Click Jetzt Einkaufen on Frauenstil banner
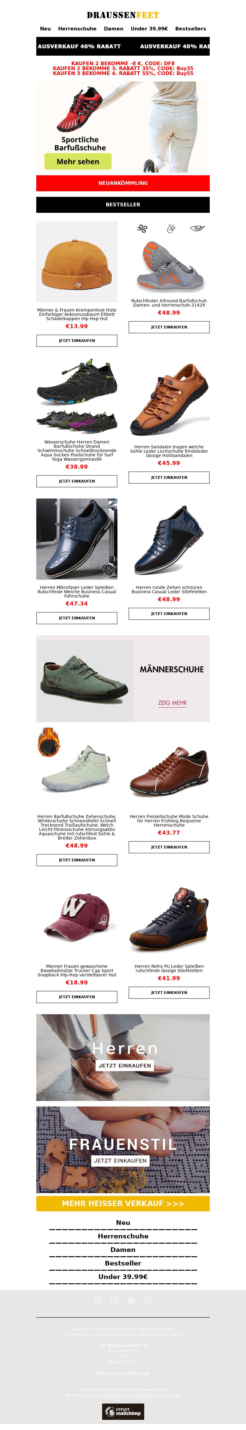246x1430 pixels. coord(121,1161)
